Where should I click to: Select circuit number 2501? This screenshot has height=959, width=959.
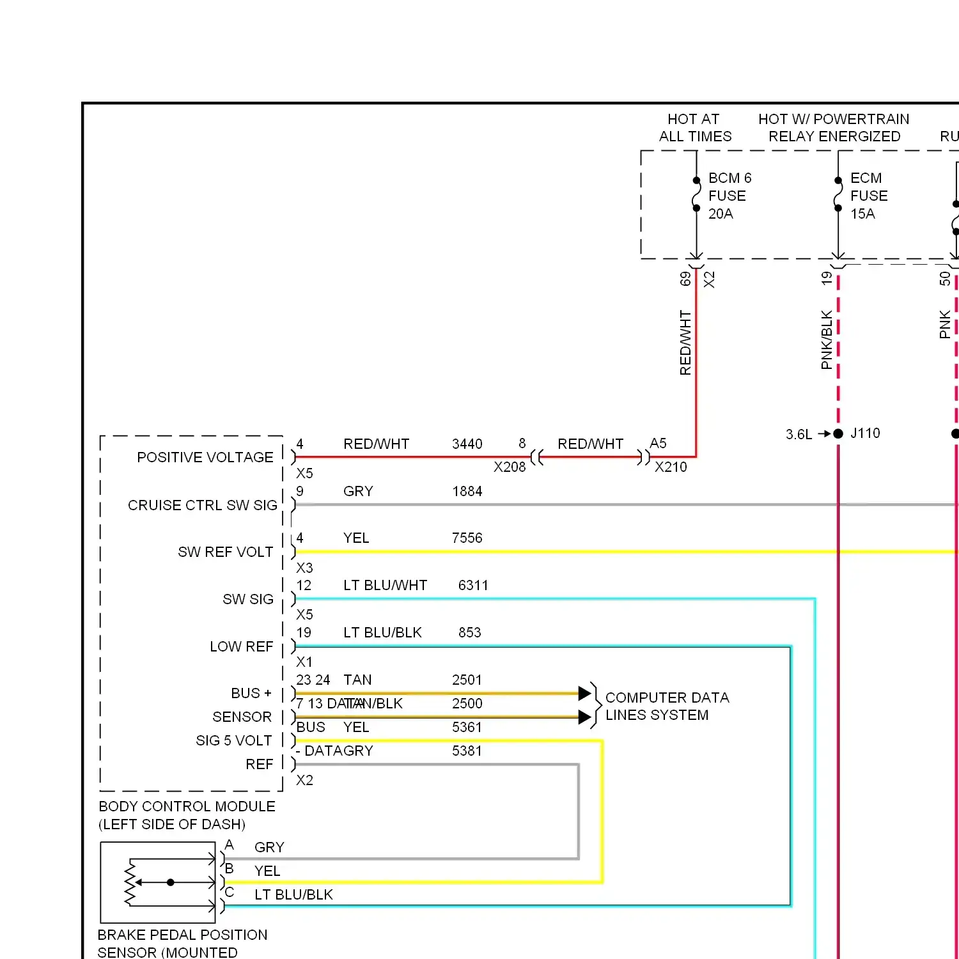pos(467,680)
